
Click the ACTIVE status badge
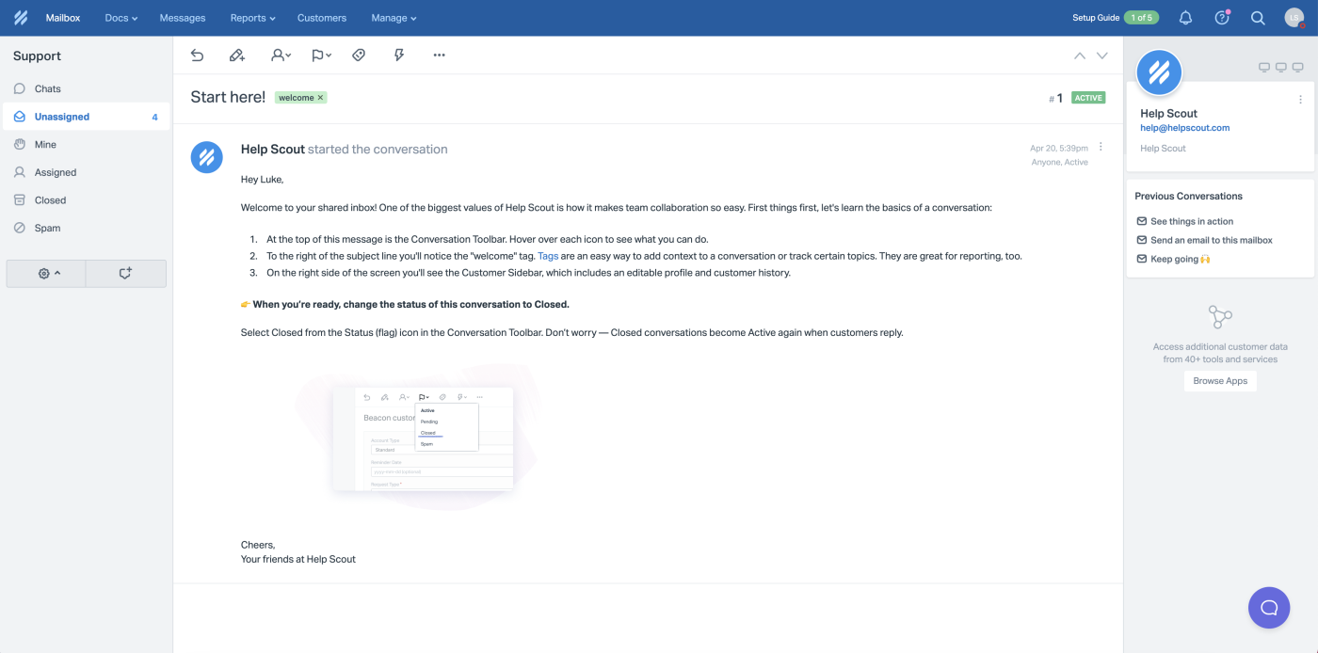click(1088, 98)
